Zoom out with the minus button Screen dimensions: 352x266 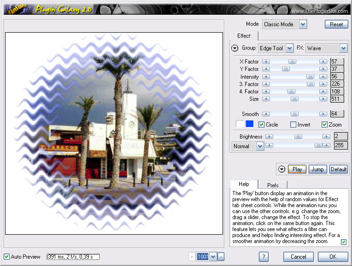[x=221, y=257]
